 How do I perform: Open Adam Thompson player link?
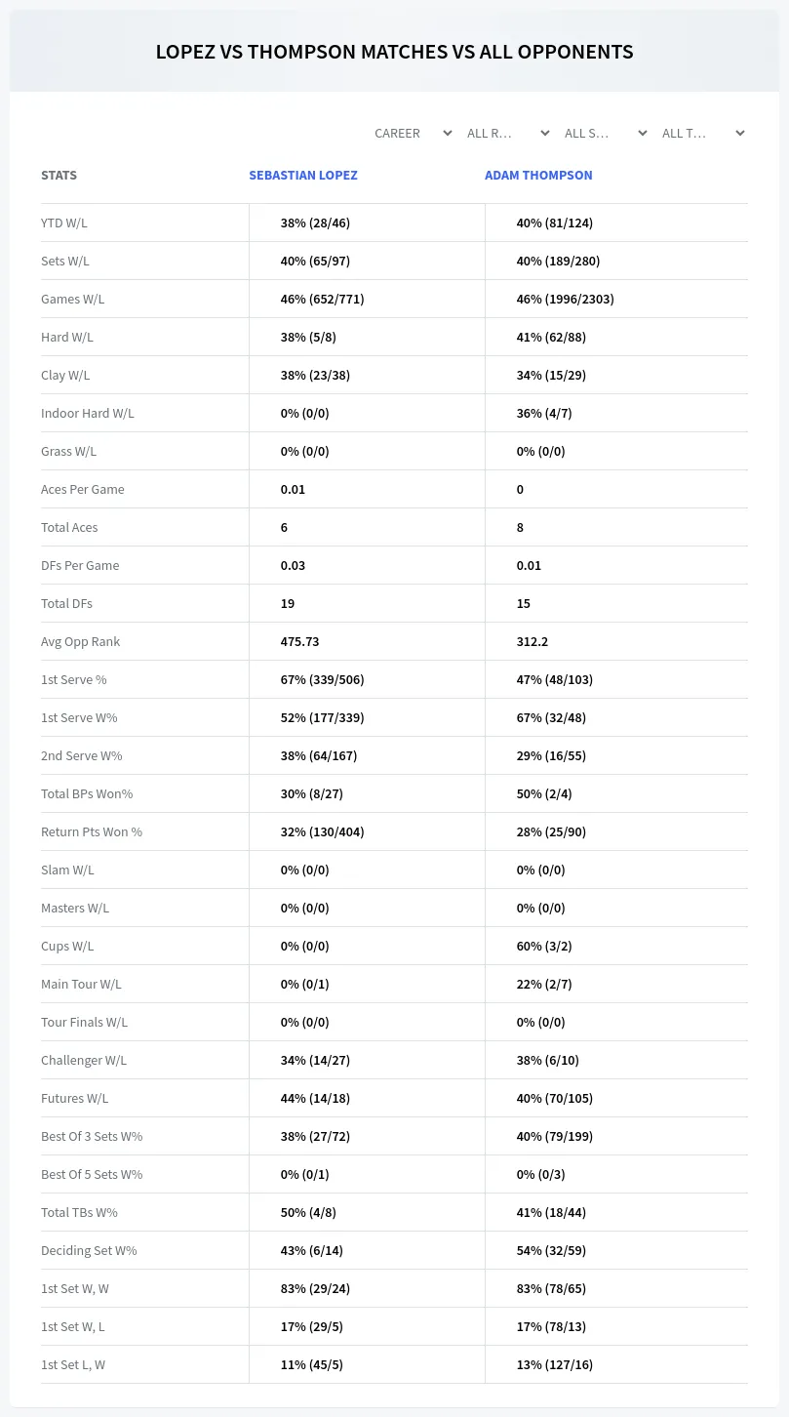tap(538, 176)
